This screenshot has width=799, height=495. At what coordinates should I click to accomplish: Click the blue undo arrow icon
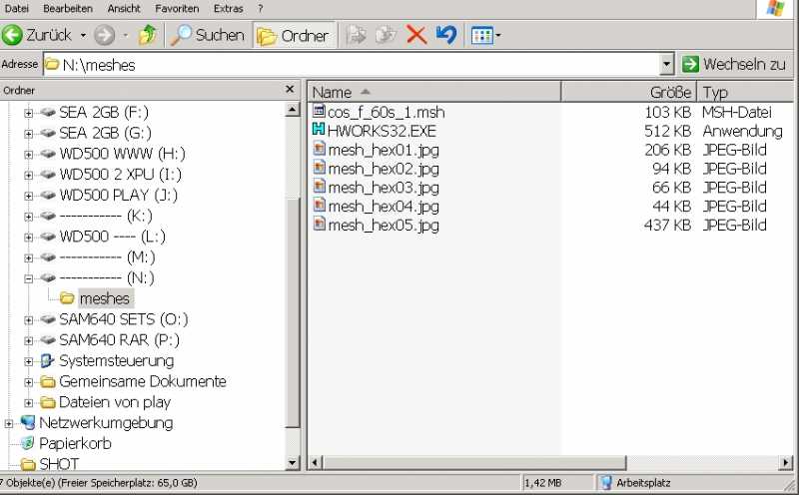[x=445, y=35]
